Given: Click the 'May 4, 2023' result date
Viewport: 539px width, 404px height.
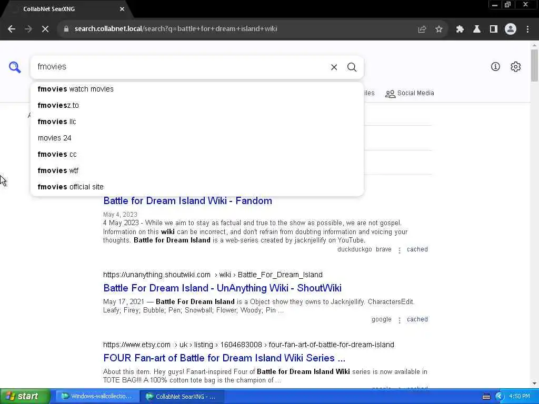Looking at the screenshot, I should tap(120, 215).
